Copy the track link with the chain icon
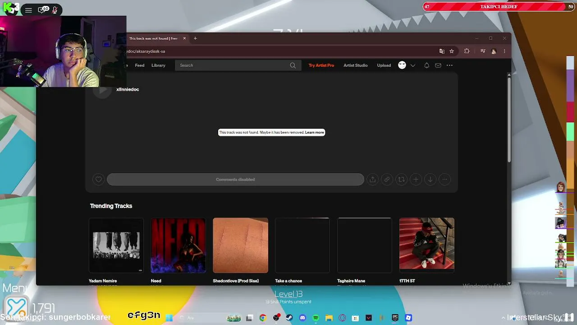 [387, 180]
